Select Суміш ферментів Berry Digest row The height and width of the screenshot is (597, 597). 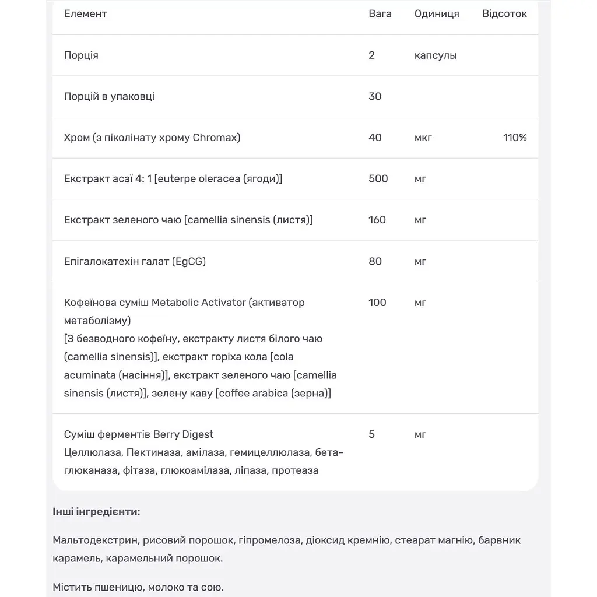[295, 452]
